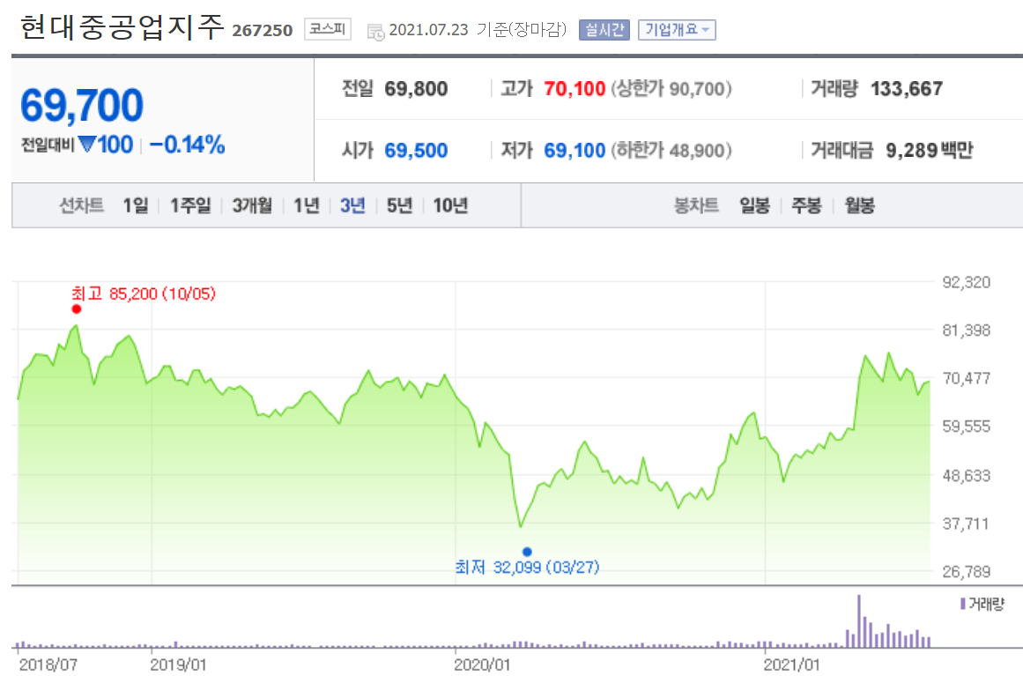The image size is (1023, 676).
Task: Select the 5년 line chart tab
Action: (399, 205)
